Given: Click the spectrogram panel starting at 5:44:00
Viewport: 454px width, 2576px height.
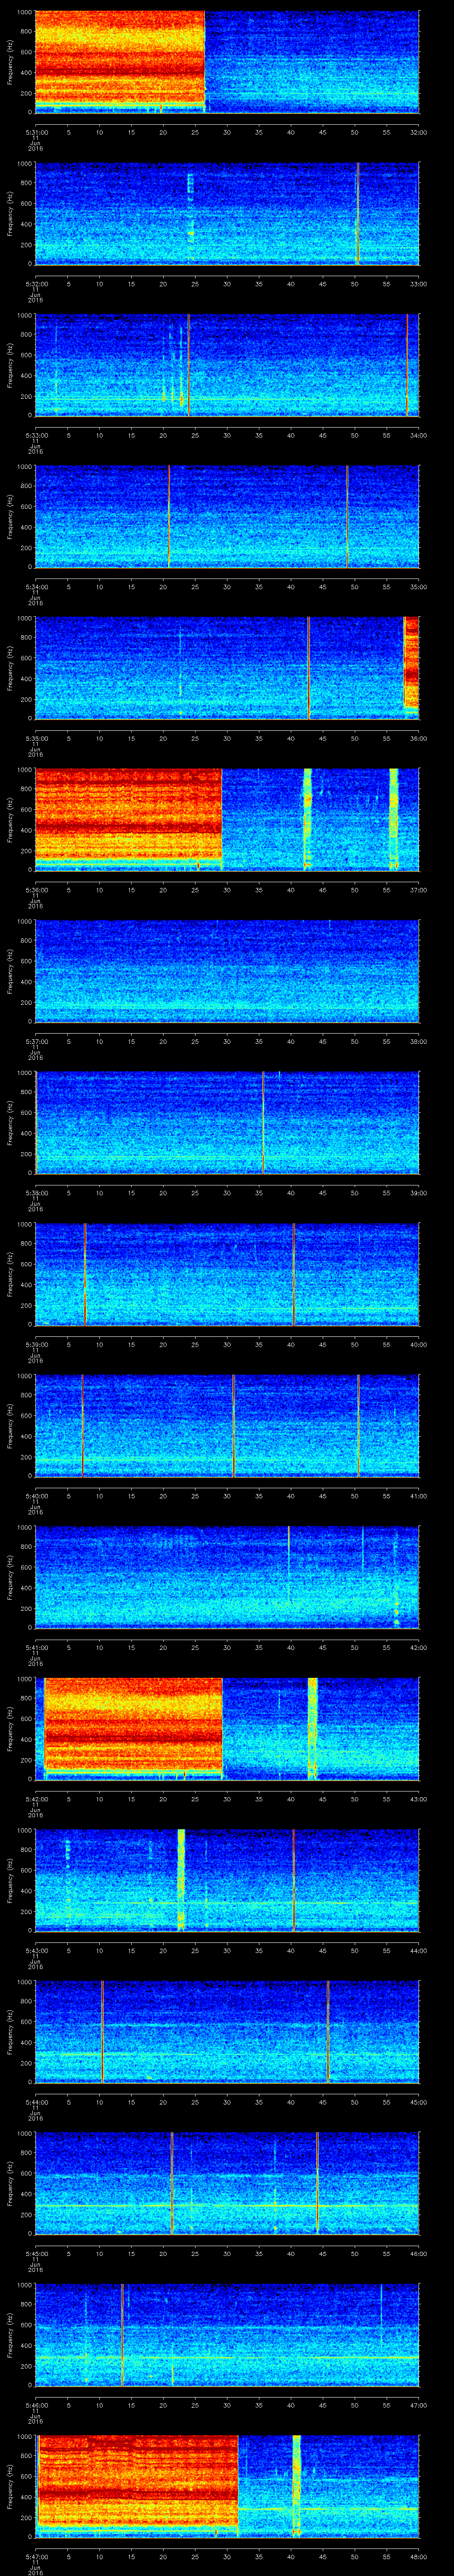Looking at the screenshot, I should pyautogui.click(x=227, y=2032).
